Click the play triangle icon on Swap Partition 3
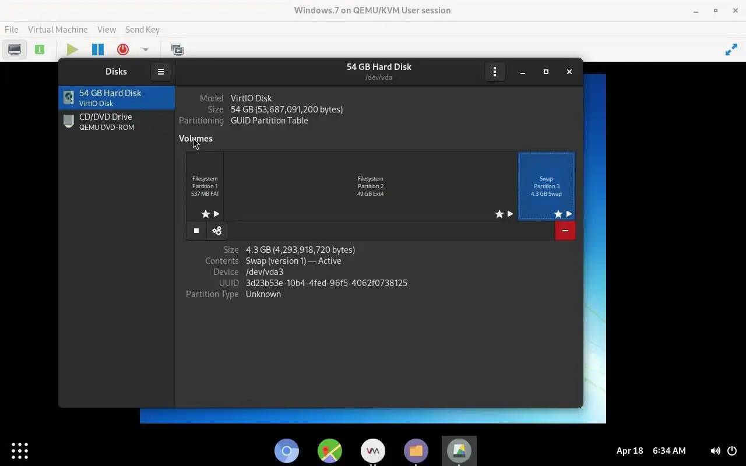This screenshot has width=746, height=466. click(x=569, y=214)
